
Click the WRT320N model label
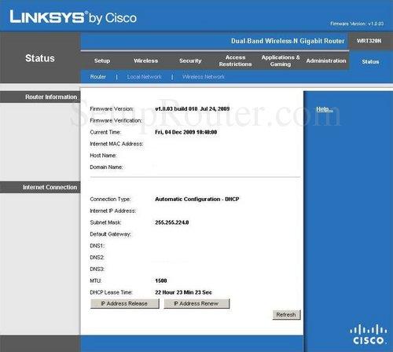pyautogui.click(x=369, y=41)
